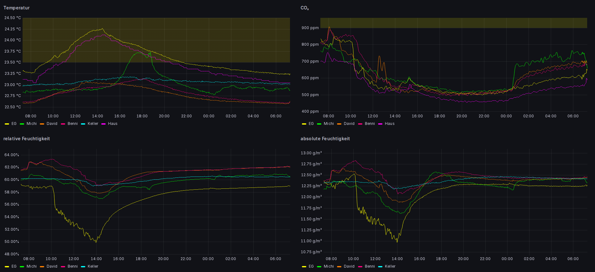Toggle Benni label in absolute Feuchtigkeit legend

[370, 266]
